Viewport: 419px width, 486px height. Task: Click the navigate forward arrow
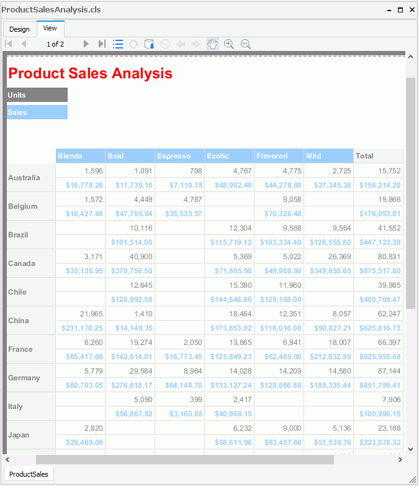[196, 44]
